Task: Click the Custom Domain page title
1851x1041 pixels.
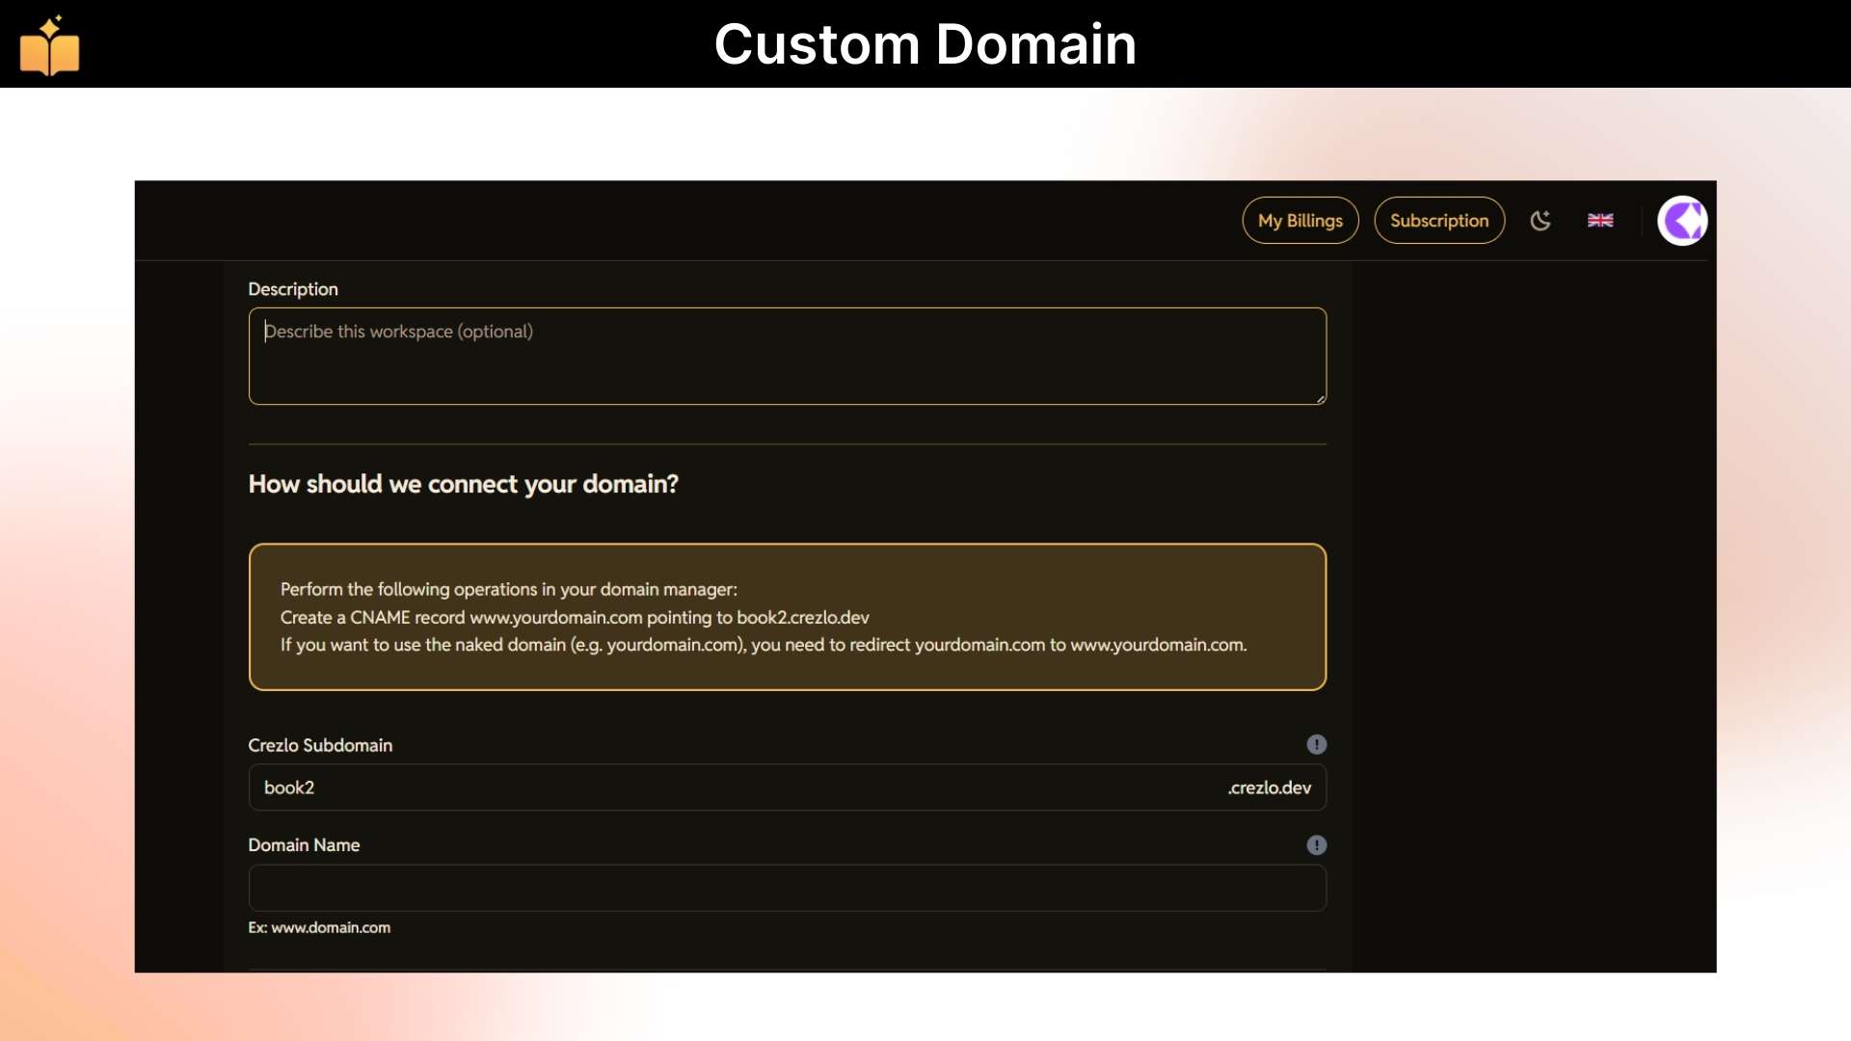Action: (925, 44)
